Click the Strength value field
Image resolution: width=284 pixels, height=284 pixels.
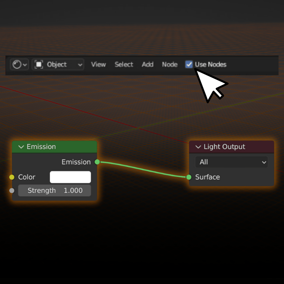click(54, 191)
